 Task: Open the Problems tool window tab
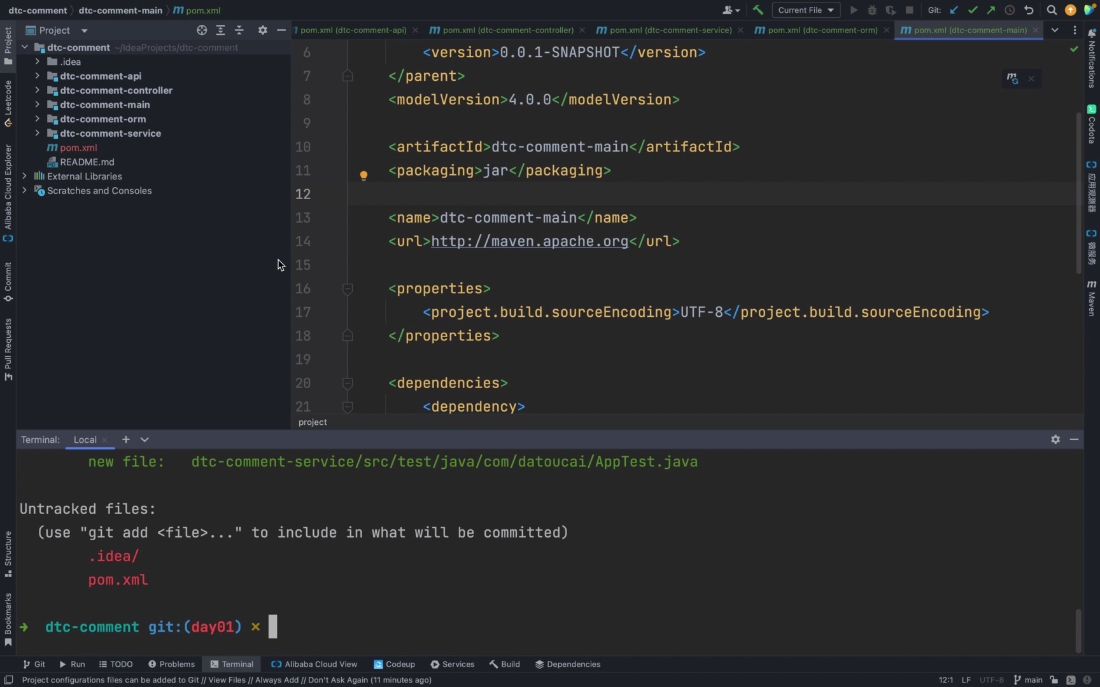(171, 664)
